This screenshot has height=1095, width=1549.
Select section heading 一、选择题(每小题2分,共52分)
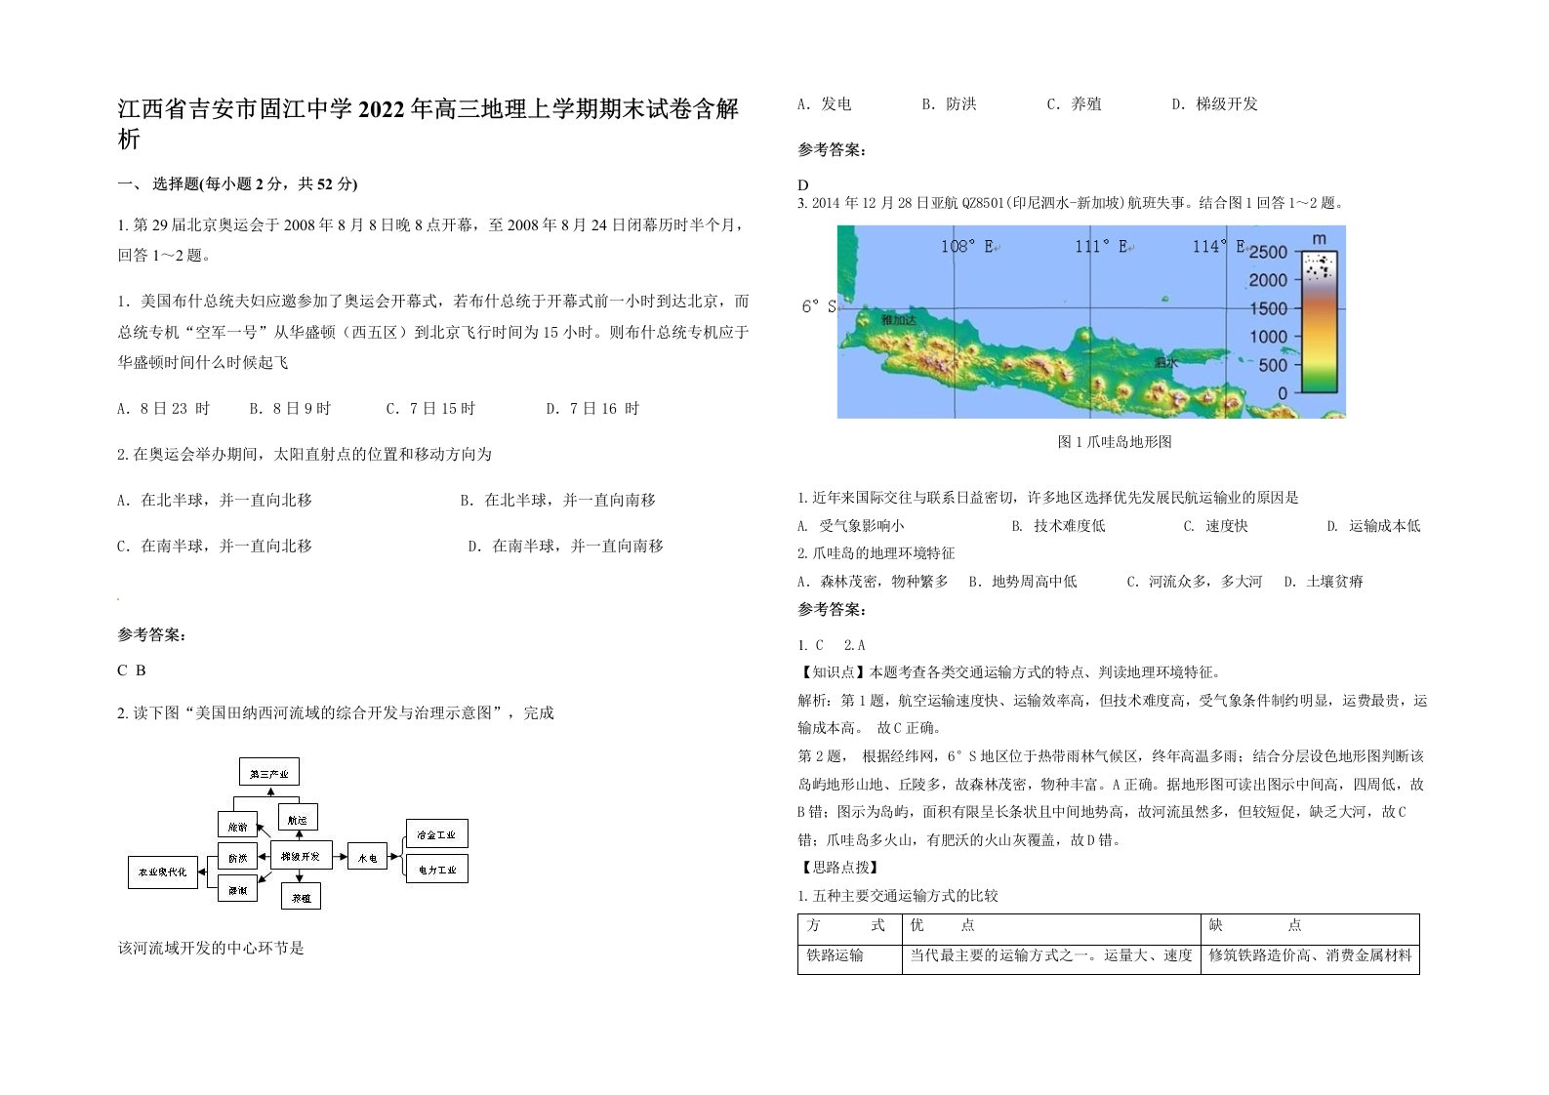[237, 183]
